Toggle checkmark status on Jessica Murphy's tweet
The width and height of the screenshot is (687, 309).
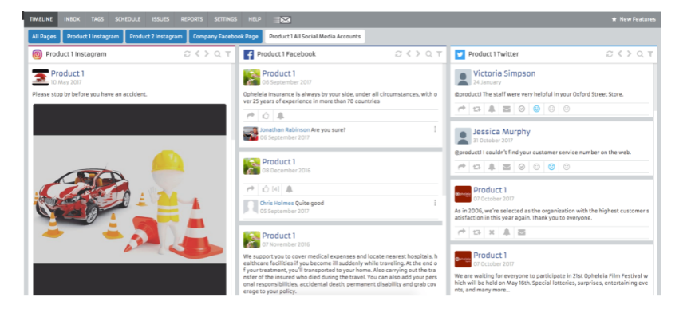pos(521,167)
